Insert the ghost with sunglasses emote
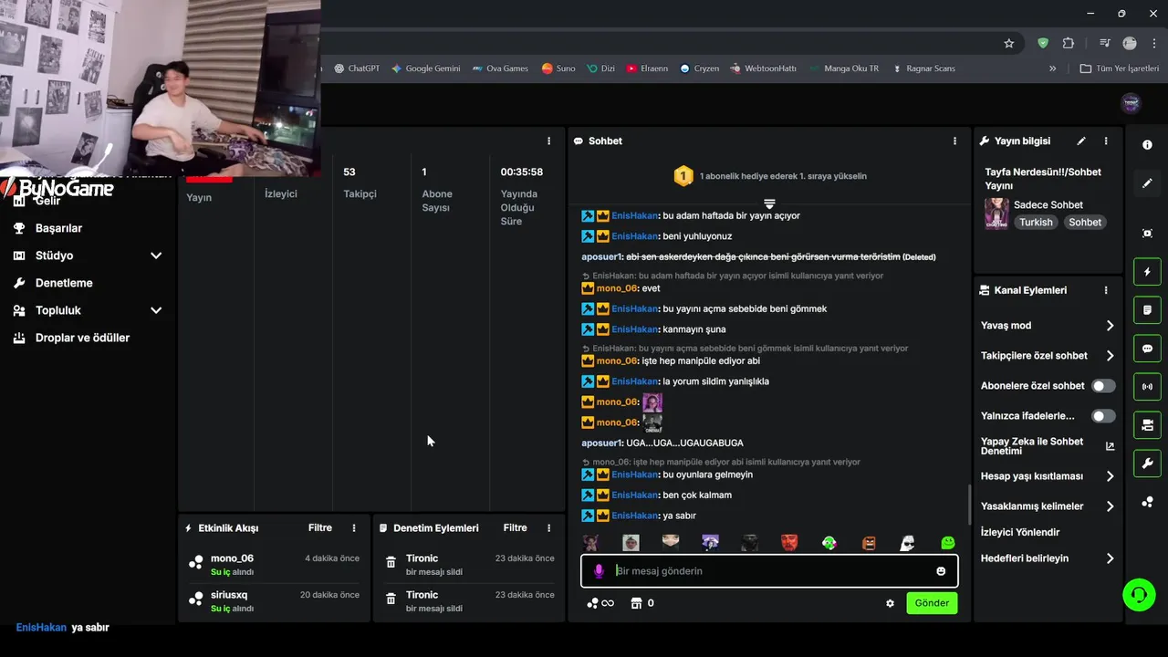The image size is (1168, 657). click(x=908, y=543)
